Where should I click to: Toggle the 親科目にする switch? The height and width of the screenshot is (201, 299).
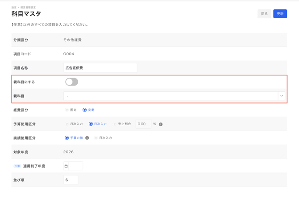click(72, 82)
